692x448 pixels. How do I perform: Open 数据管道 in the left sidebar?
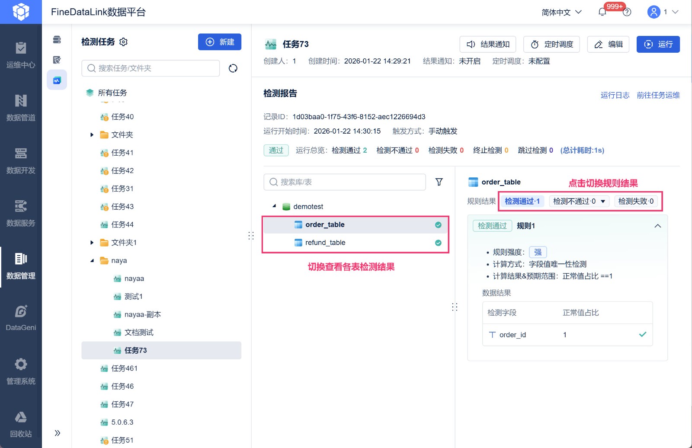click(x=21, y=108)
